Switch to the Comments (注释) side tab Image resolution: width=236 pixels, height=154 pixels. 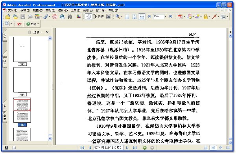[5, 117]
